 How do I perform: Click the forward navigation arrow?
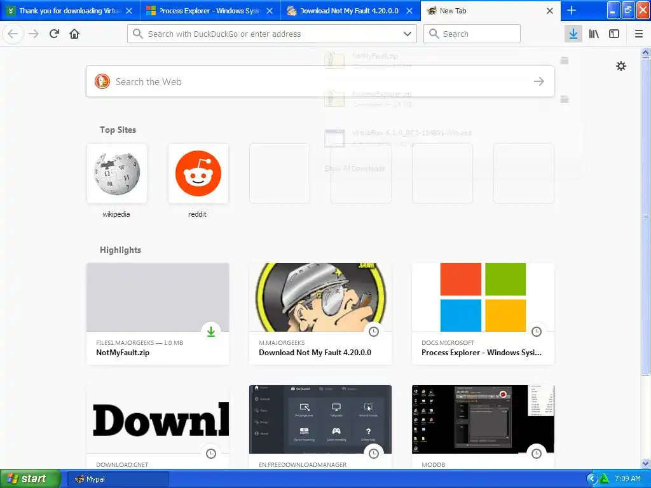(x=34, y=34)
